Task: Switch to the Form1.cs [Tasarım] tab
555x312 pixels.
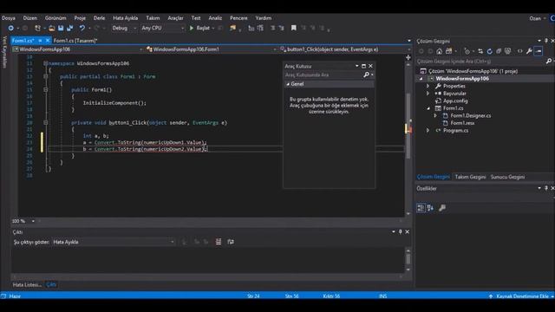Action: pyautogui.click(x=75, y=41)
